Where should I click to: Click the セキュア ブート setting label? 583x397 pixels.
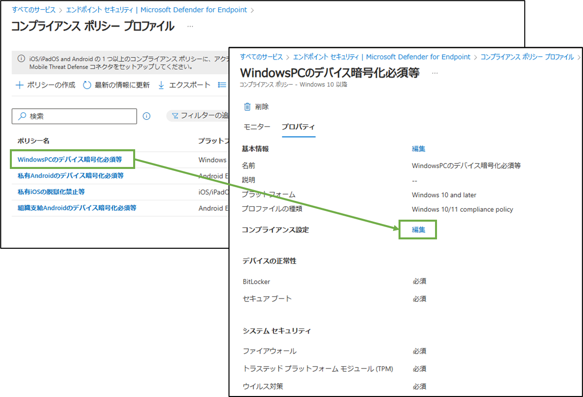[267, 299]
